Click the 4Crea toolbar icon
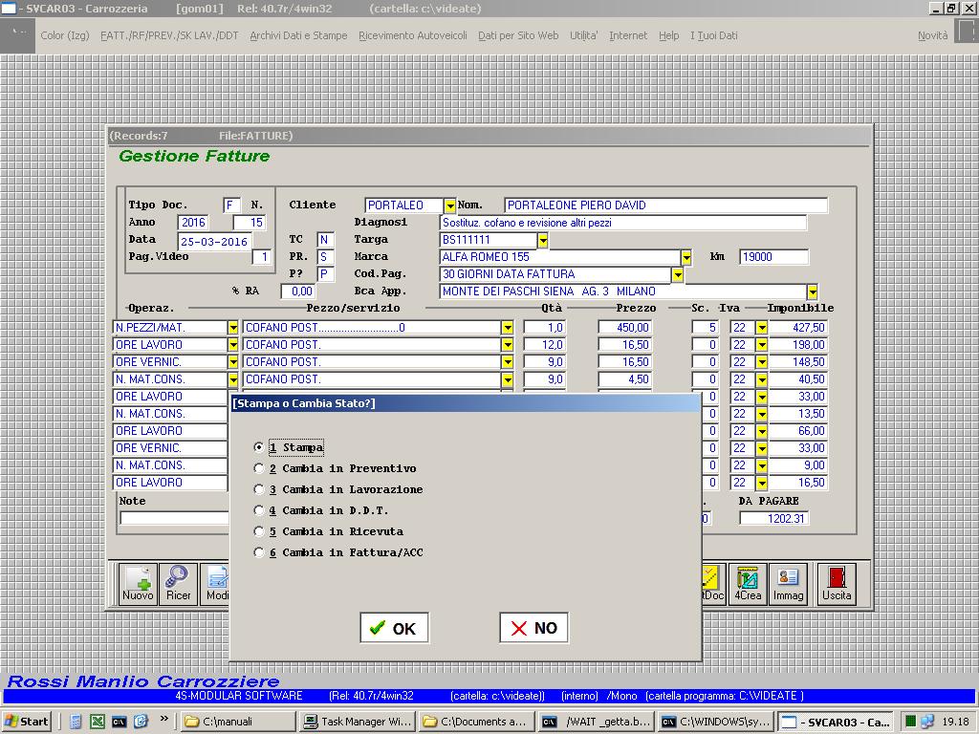Viewport: 979px width, 734px height. click(748, 584)
